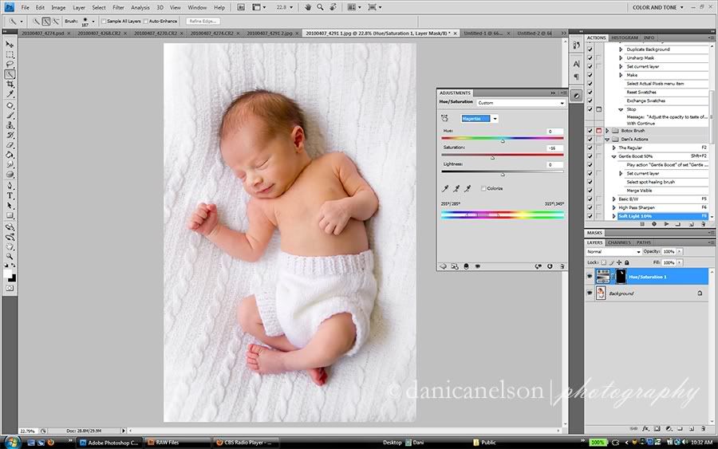Viewport: 718px width, 449px height.
Task: Select the Eyedropper tool in toolbox
Action: pos(10,94)
